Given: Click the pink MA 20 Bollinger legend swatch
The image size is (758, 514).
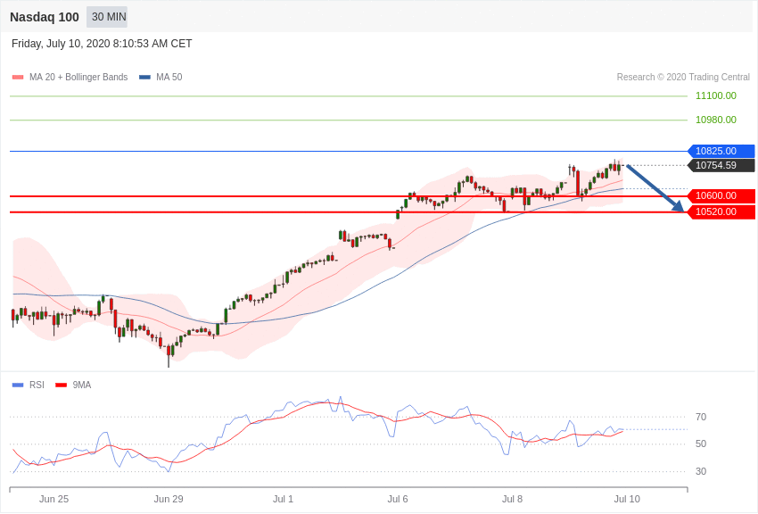Looking at the screenshot, I should pos(18,78).
